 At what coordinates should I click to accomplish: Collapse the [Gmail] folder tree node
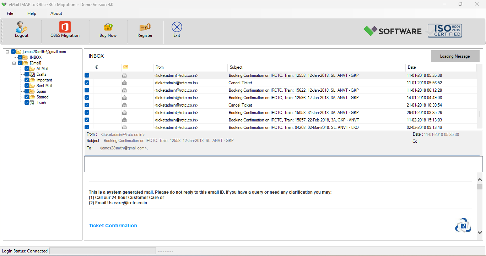[14, 63]
